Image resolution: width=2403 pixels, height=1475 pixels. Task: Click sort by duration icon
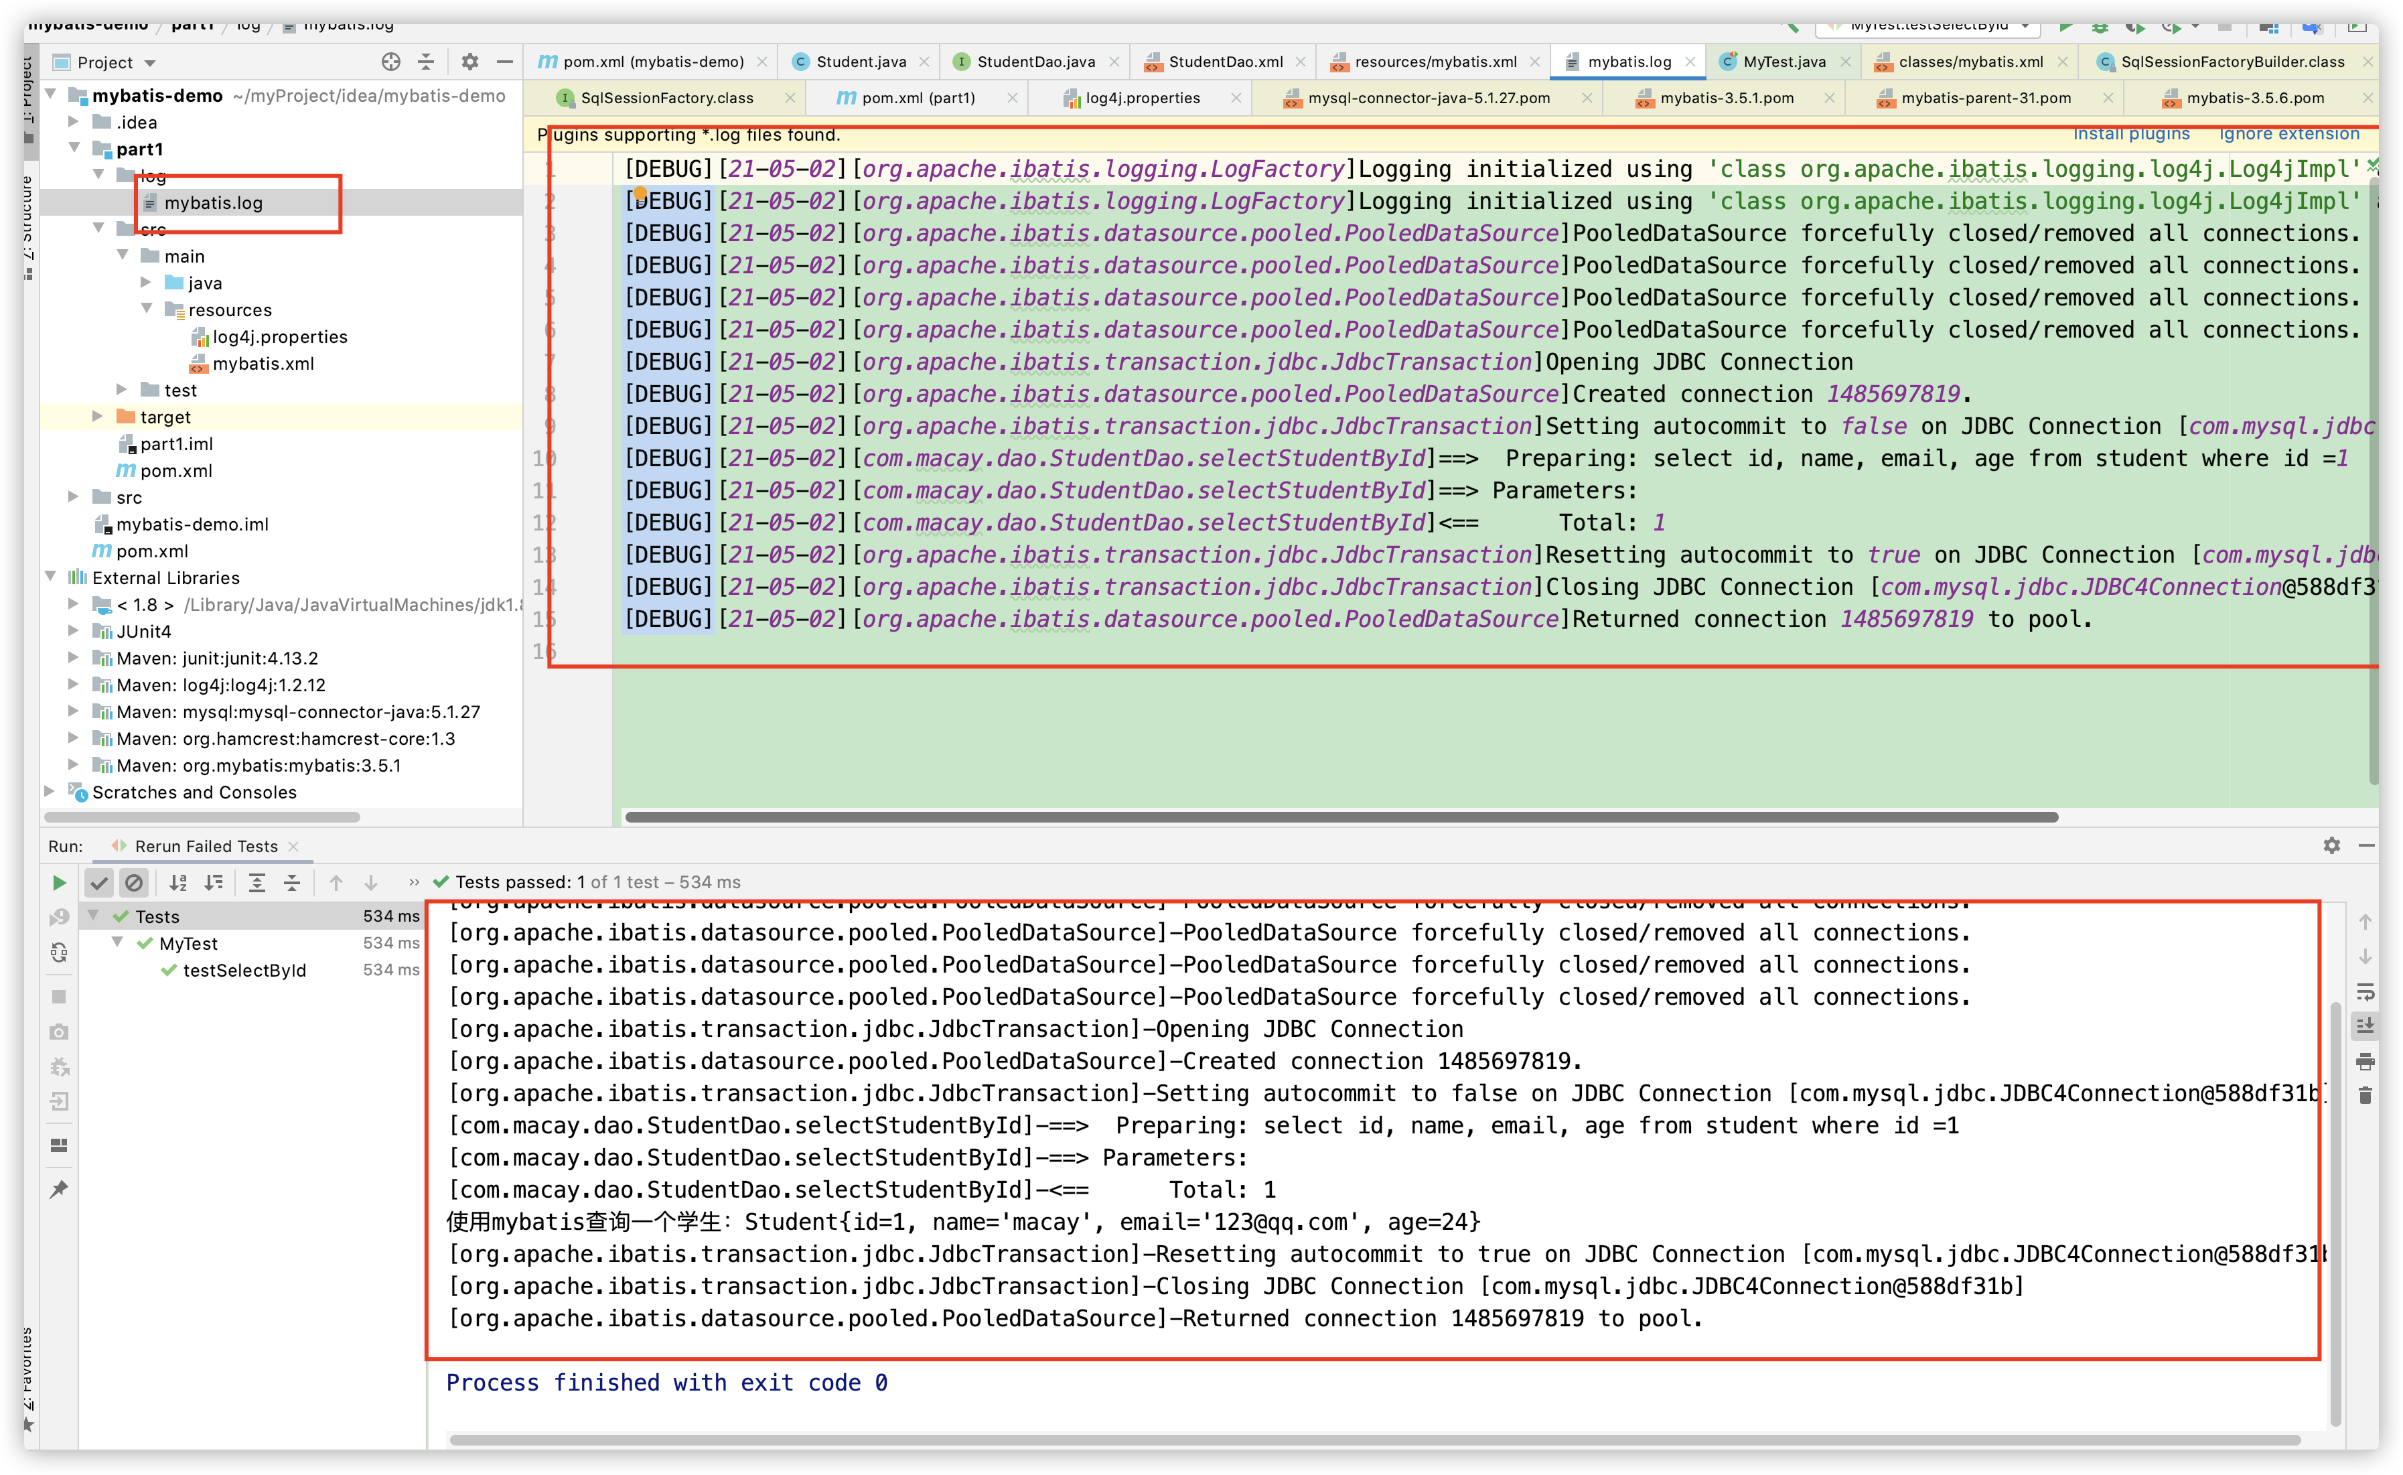[214, 883]
